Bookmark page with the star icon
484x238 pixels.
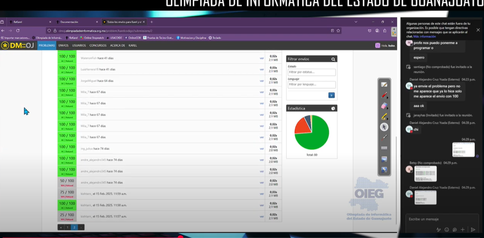[x=338, y=30]
